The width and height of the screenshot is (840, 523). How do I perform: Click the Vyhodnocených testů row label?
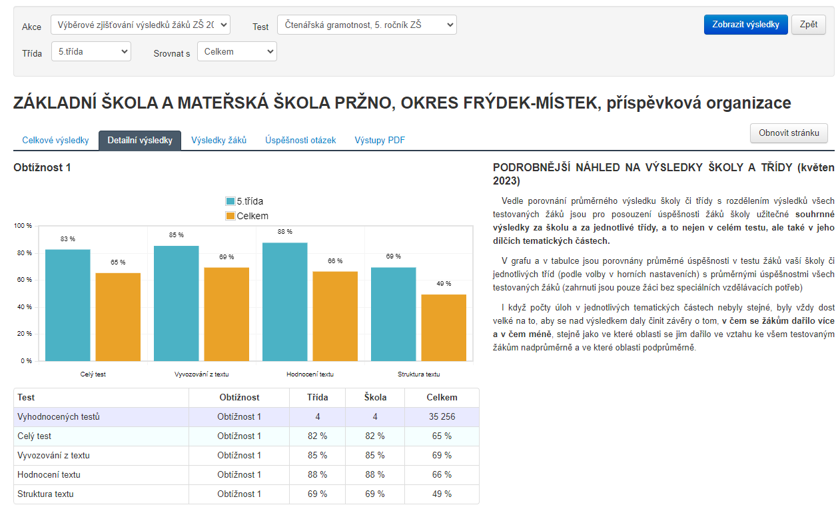[59, 417]
